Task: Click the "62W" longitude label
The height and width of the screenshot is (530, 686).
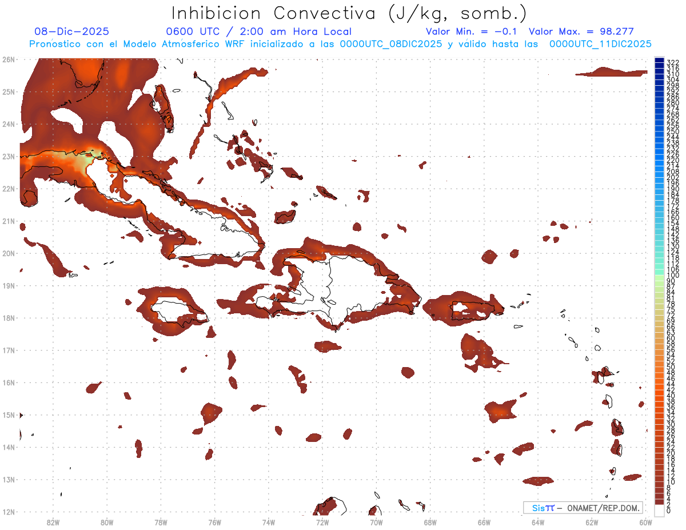Action: [x=592, y=522]
